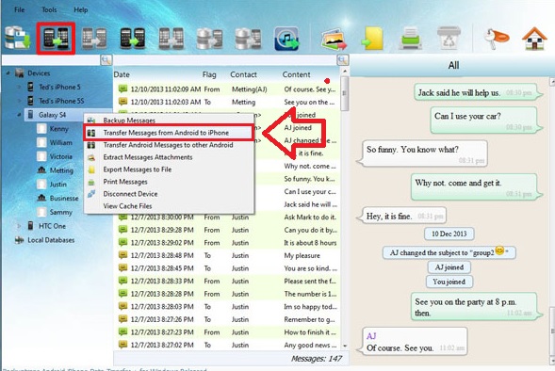Click the backup messages database toolbar icon
Viewport: 555px width, 371px height.
pos(17,39)
